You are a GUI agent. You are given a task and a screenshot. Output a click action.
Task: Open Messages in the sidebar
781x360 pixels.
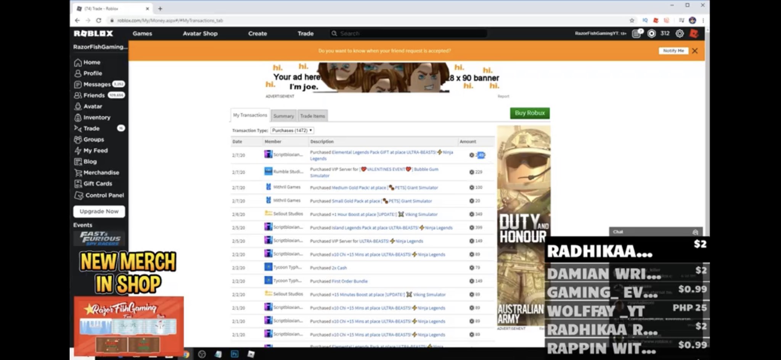point(99,84)
